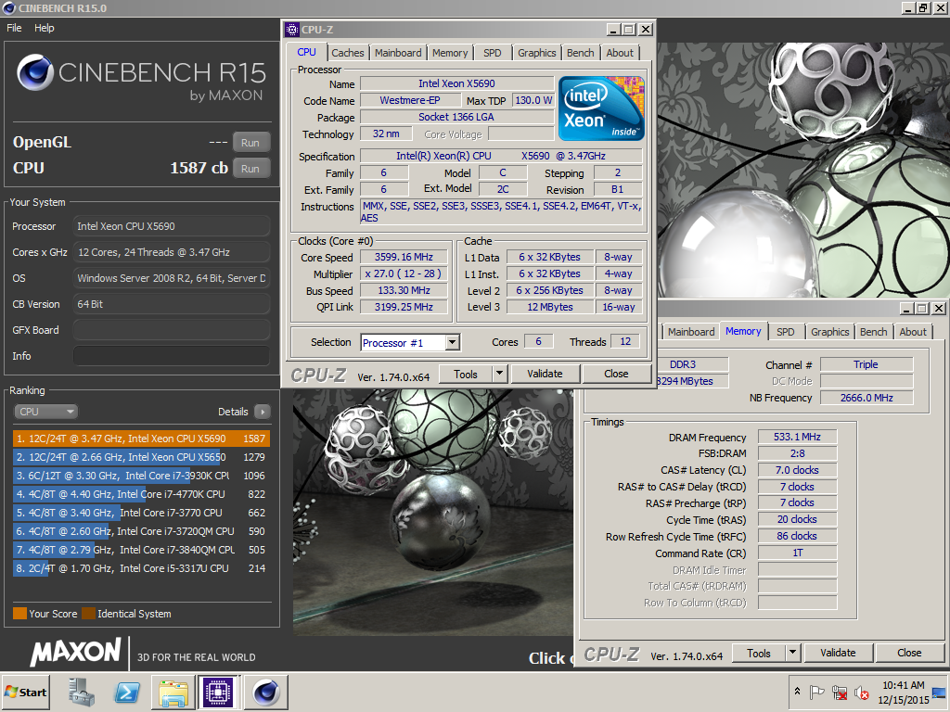Image resolution: width=950 pixels, height=712 pixels.
Task: Click the Core Speed value 3599.16 MHz
Action: click(x=404, y=257)
